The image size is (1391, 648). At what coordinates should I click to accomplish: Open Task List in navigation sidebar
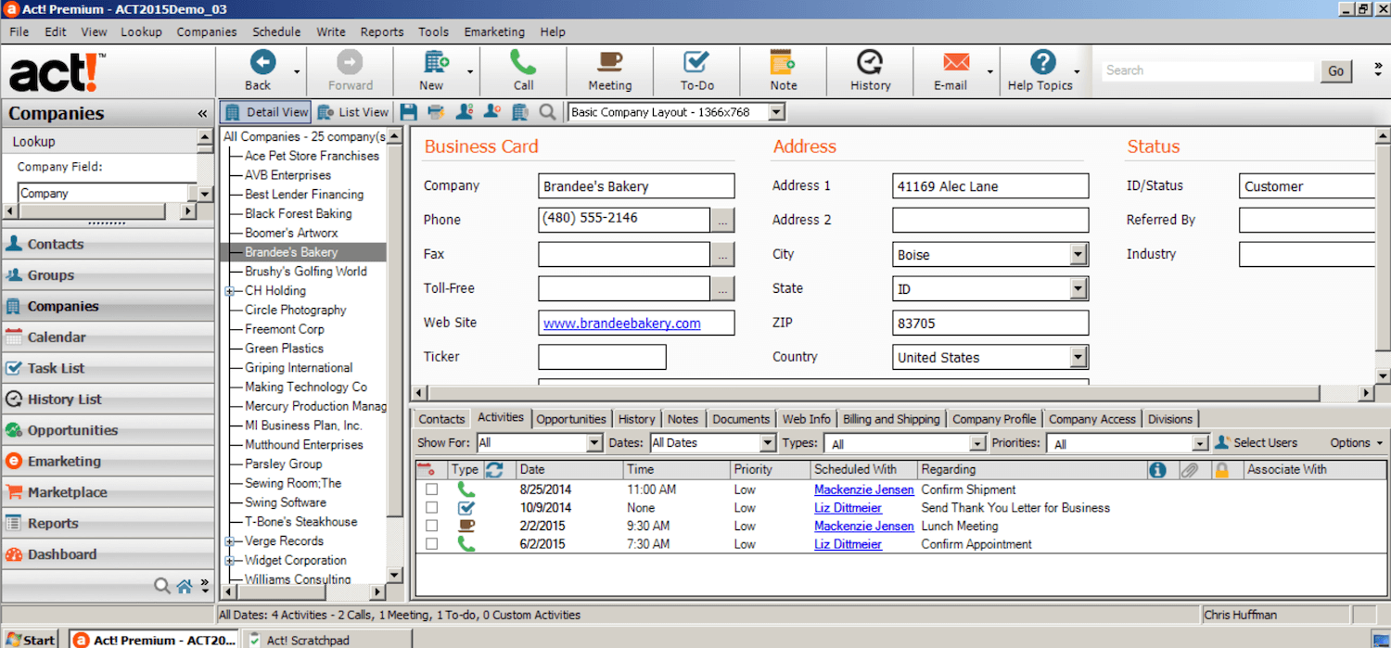pos(108,368)
